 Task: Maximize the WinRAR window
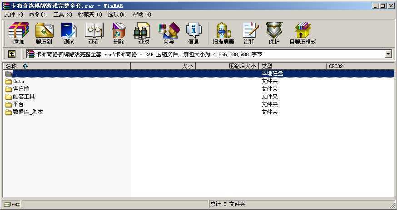pyautogui.click(x=383, y=6)
